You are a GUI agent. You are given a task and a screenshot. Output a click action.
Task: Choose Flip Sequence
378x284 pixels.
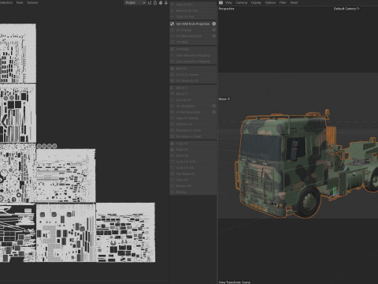pos(193,174)
